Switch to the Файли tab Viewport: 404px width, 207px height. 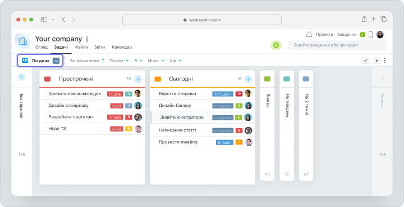point(81,47)
